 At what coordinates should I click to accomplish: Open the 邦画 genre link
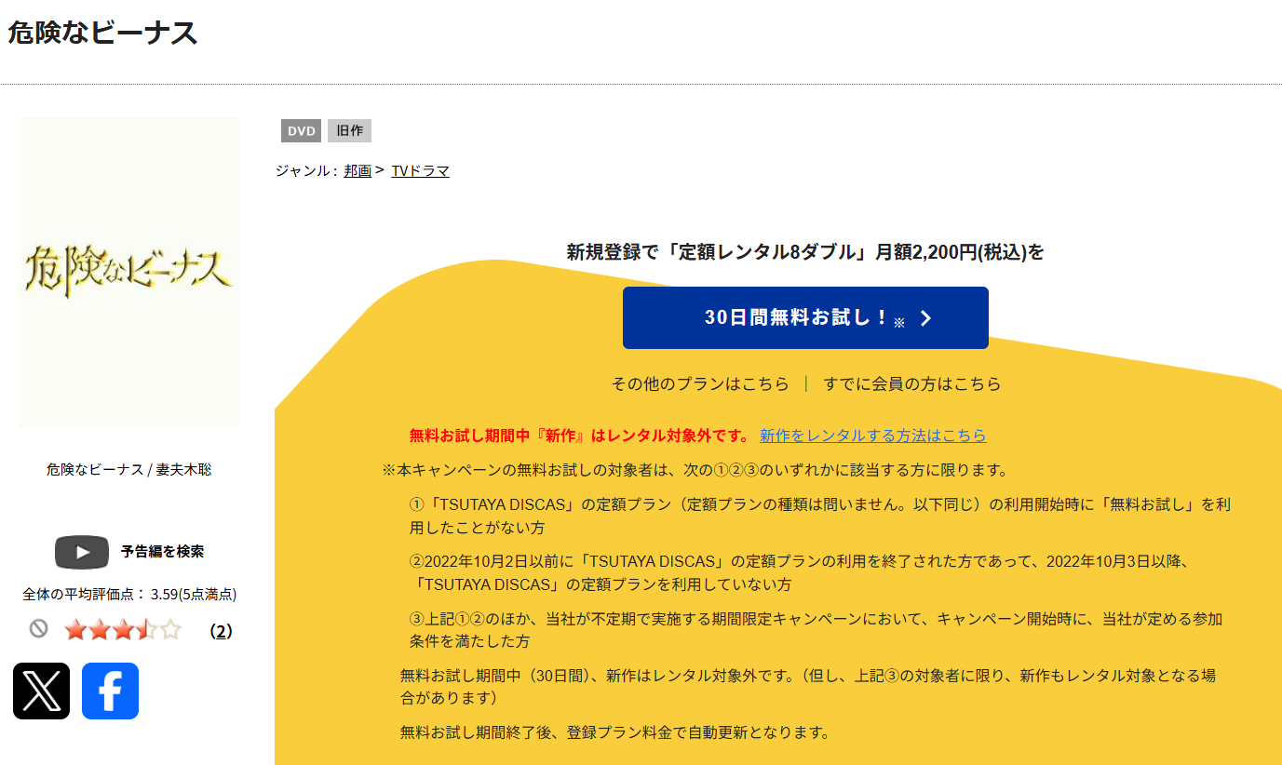pyautogui.click(x=358, y=170)
